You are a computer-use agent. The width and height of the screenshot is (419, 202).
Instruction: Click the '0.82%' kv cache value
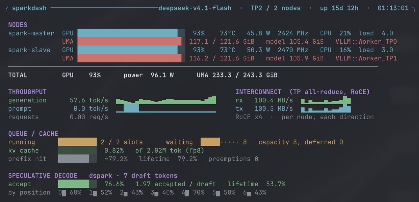114,151
